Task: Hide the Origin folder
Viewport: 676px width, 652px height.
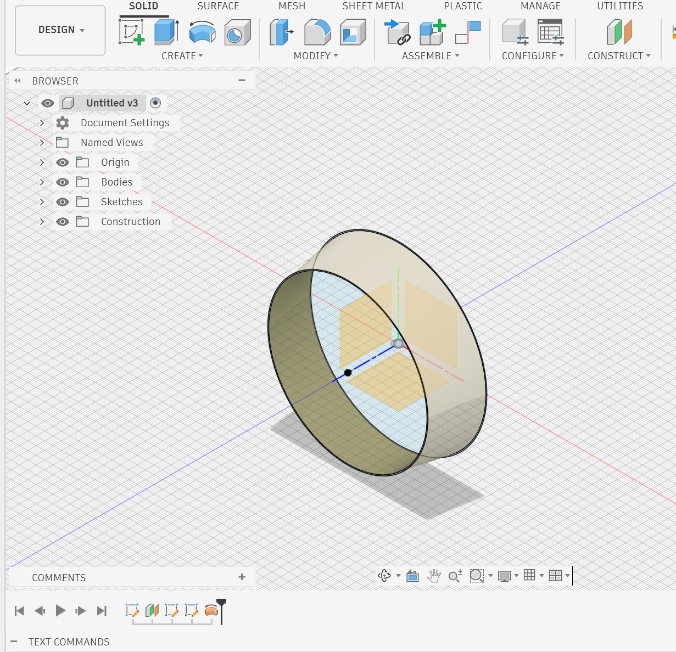Action: coord(63,162)
